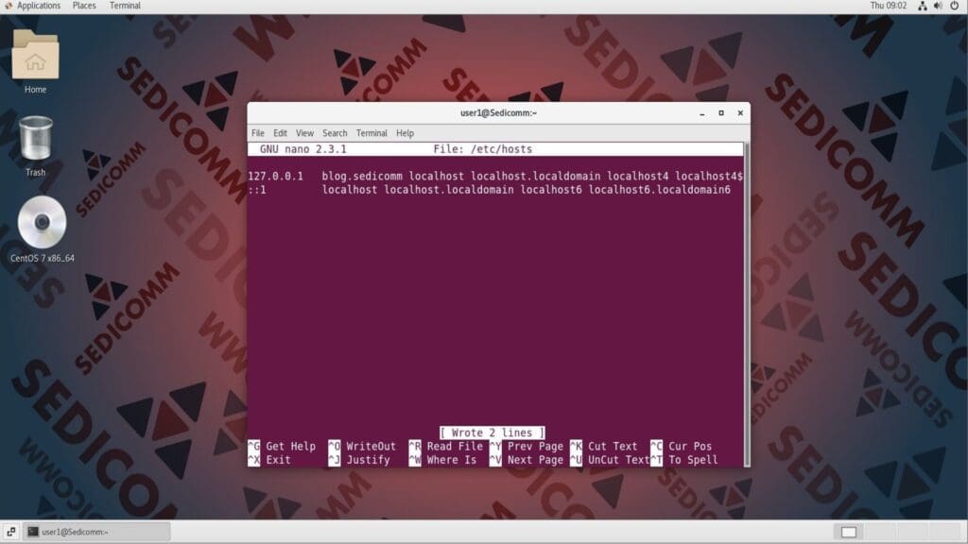The image size is (968, 544).
Task: Open the terminal File menu
Action: point(257,133)
